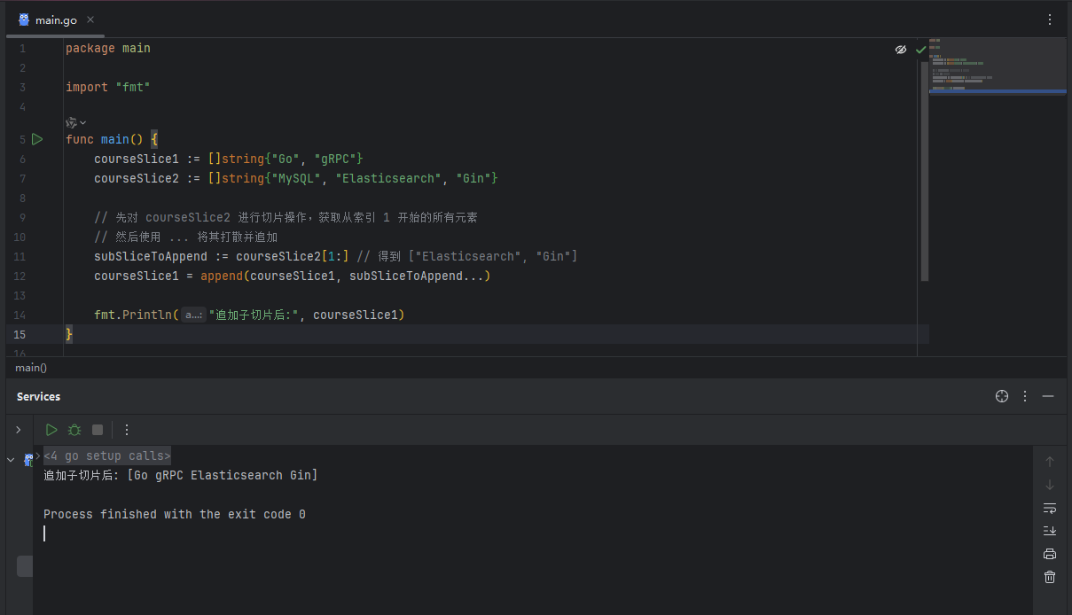Toggle scroll to end of console
This screenshot has height=615, width=1072.
1050,531
